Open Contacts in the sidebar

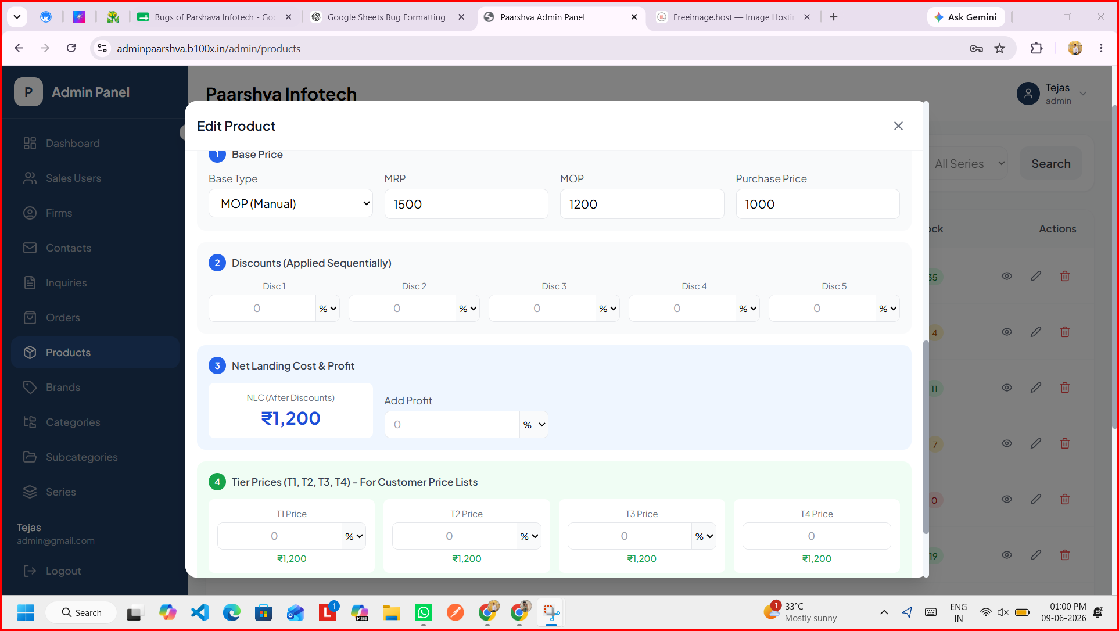[95, 248]
